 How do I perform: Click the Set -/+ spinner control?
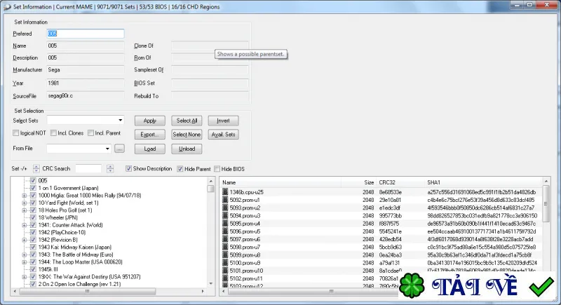click(36, 168)
